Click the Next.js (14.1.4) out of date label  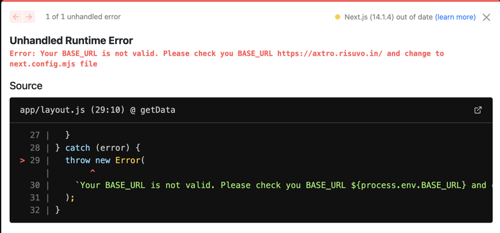388,17
